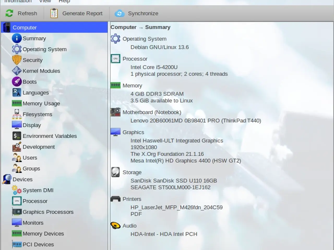Open the Groups icon entry
The height and width of the screenshot is (250, 334).
17,168
